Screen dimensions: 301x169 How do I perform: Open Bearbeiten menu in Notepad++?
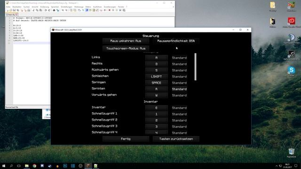[17, 7]
